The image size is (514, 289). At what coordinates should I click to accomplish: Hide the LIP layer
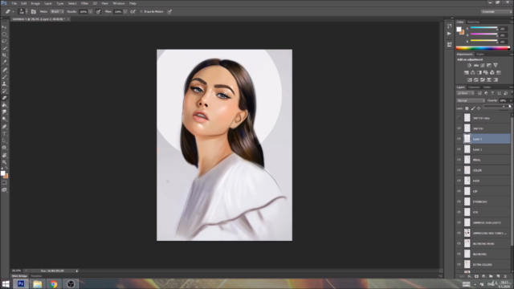click(459, 191)
